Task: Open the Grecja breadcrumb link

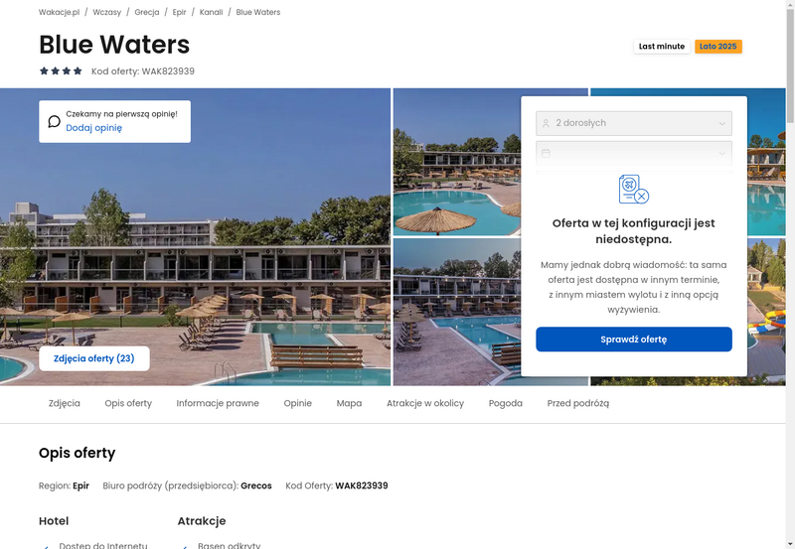Action: coord(146,12)
